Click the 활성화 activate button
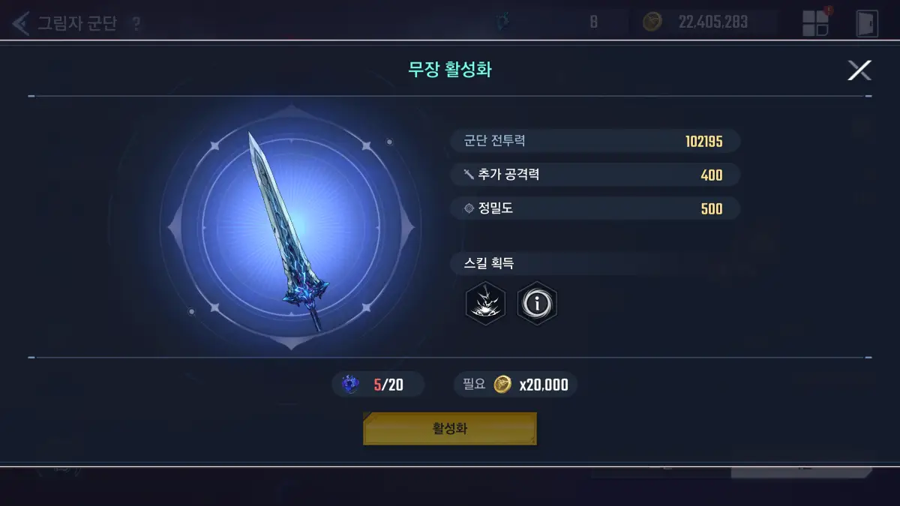The width and height of the screenshot is (900, 506). coord(450,429)
